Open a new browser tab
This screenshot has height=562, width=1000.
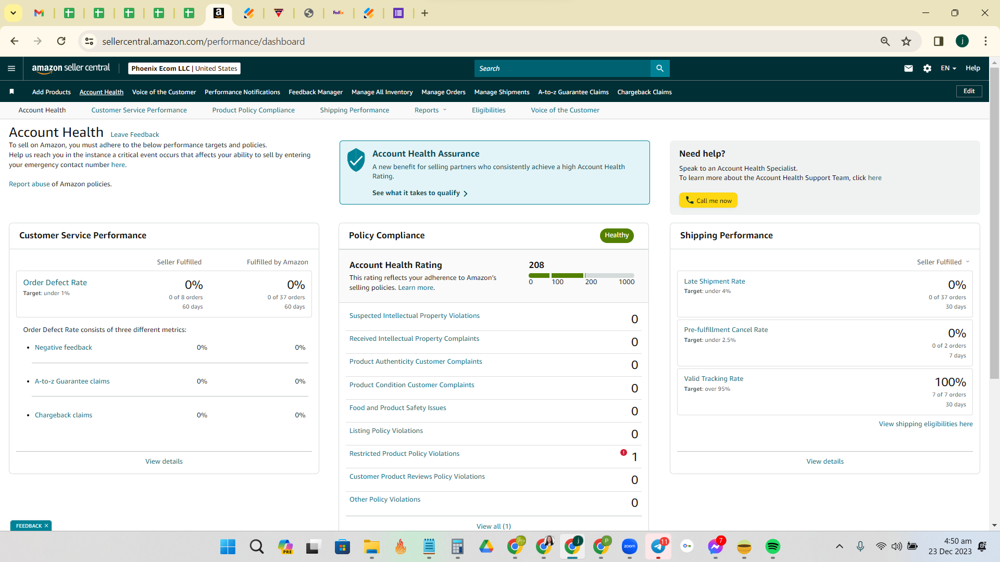click(x=425, y=13)
